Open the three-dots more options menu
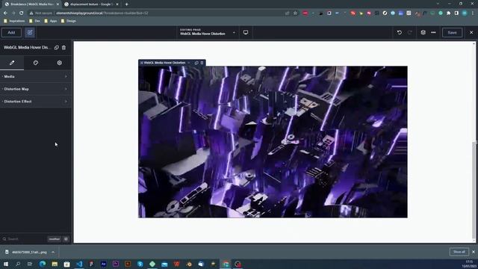The image size is (478, 269). [x=433, y=33]
